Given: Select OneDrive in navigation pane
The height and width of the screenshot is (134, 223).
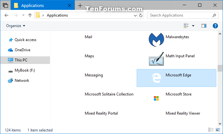Looking at the screenshot, I should pyautogui.click(x=23, y=50).
